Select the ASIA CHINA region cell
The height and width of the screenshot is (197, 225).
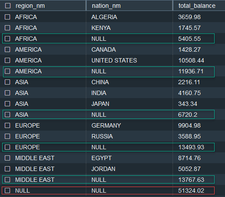click(22, 82)
